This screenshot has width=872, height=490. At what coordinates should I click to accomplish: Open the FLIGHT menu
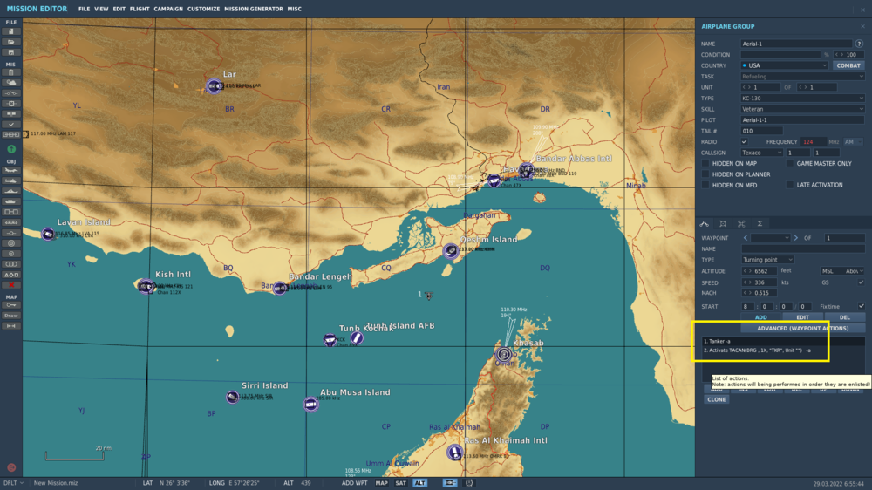(140, 9)
